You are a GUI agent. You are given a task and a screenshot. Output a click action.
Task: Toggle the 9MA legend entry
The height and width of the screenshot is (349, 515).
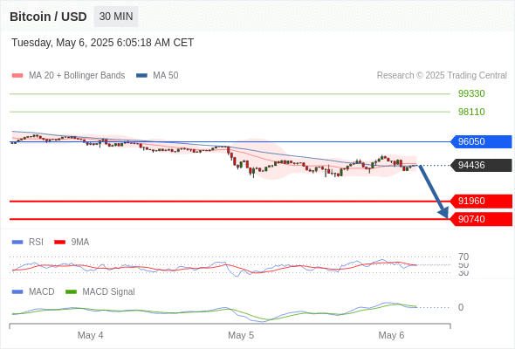pyautogui.click(x=72, y=242)
